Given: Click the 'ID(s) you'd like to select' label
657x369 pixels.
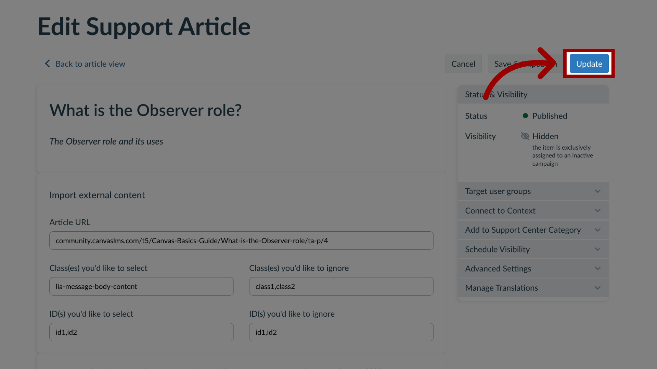Looking at the screenshot, I should pyautogui.click(x=91, y=314).
